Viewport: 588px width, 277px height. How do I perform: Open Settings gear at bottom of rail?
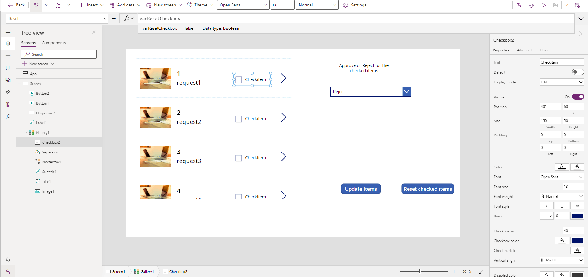tap(8, 259)
